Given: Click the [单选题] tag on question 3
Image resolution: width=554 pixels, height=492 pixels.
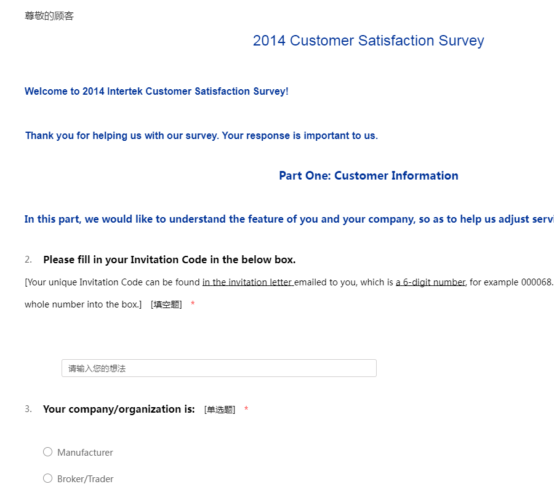Looking at the screenshot, I should pos(220,410).
